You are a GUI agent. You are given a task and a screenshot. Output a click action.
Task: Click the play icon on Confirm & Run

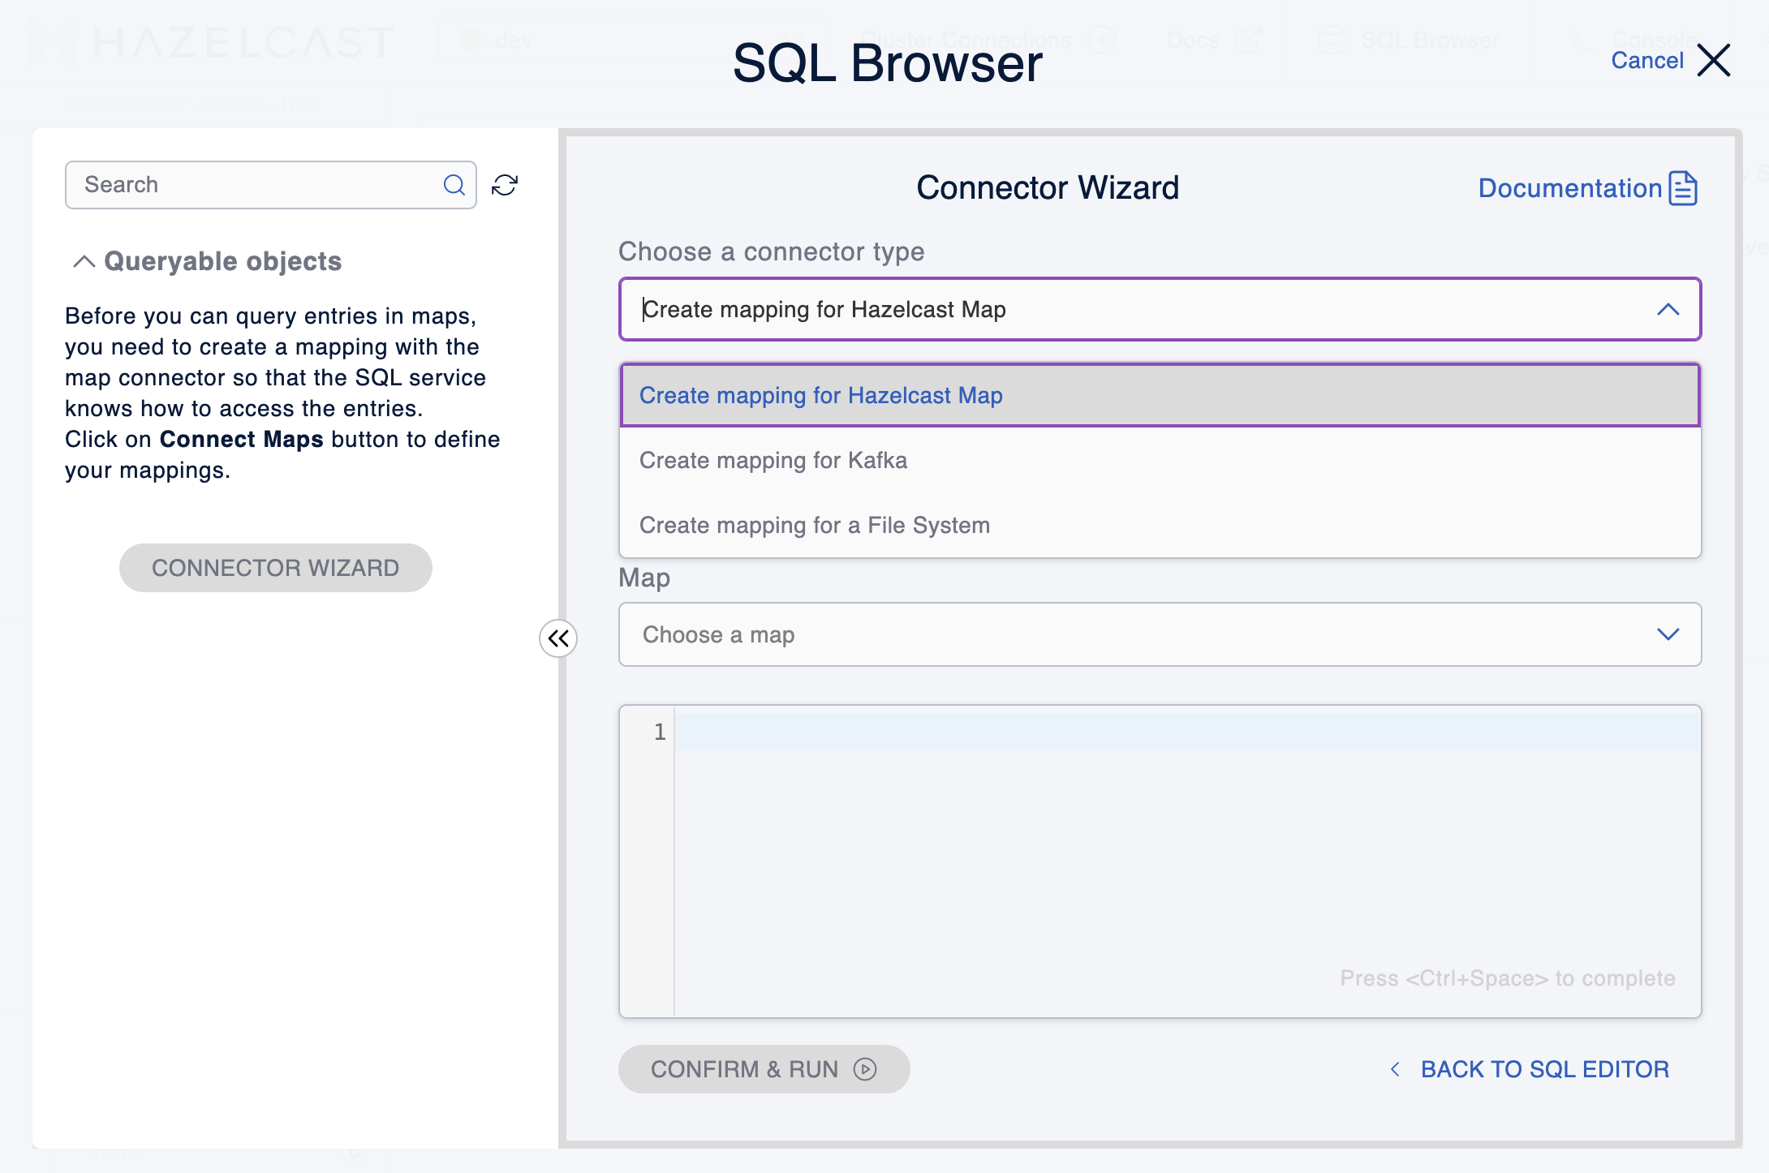(x=865, y=1069)
